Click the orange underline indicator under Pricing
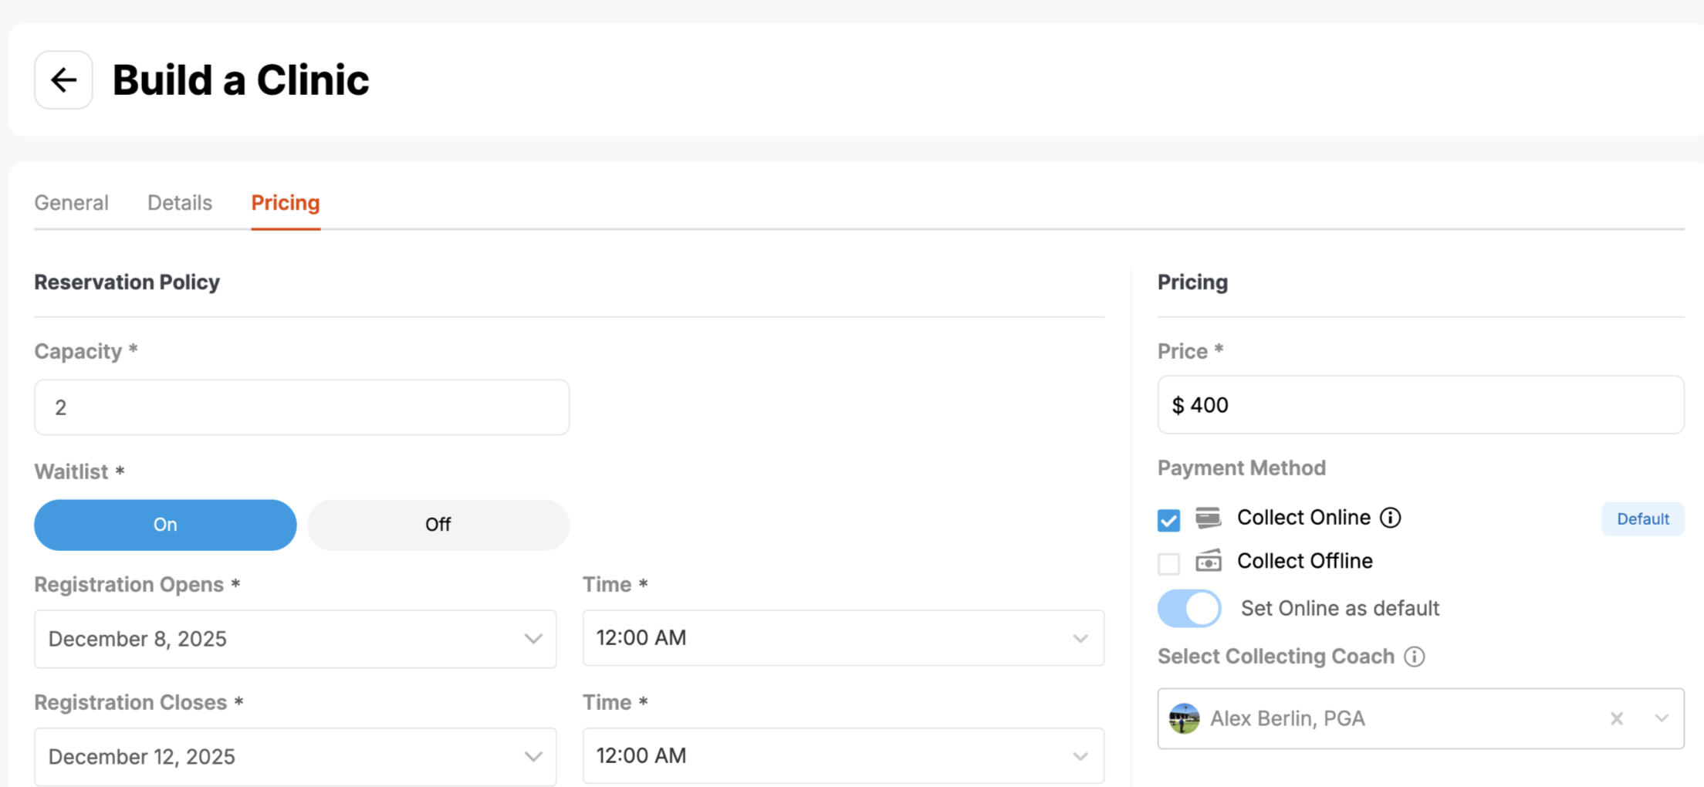Image resolution: width=1704 pixels, height=787 pixels. (x=285, y=228)
